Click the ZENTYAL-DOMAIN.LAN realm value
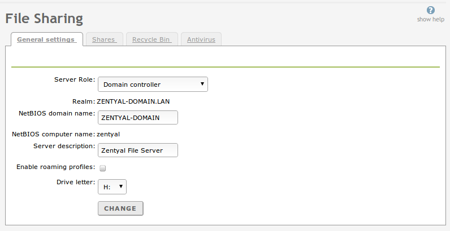 [133, 101]
